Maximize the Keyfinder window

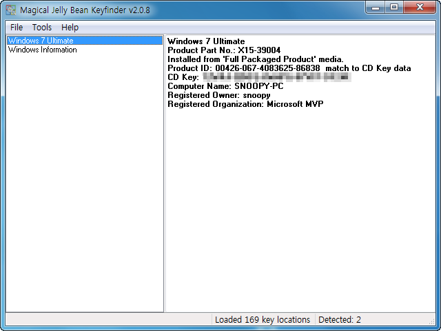pos(394,8)
